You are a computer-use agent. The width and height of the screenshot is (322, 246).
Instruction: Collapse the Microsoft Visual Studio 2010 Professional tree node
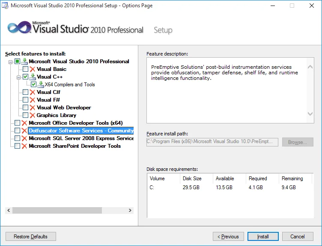(10, 61)
